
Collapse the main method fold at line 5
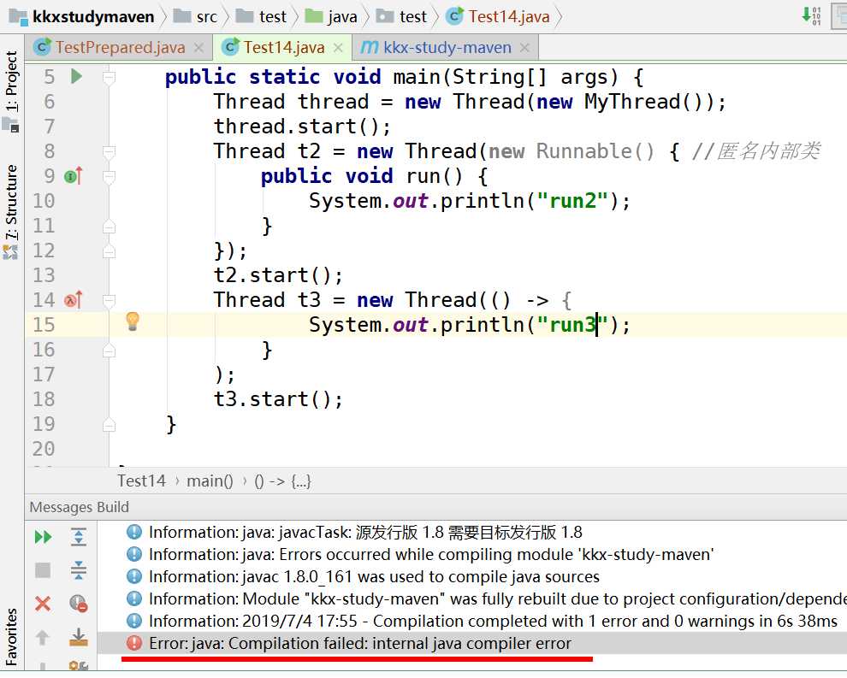(110, 77)
